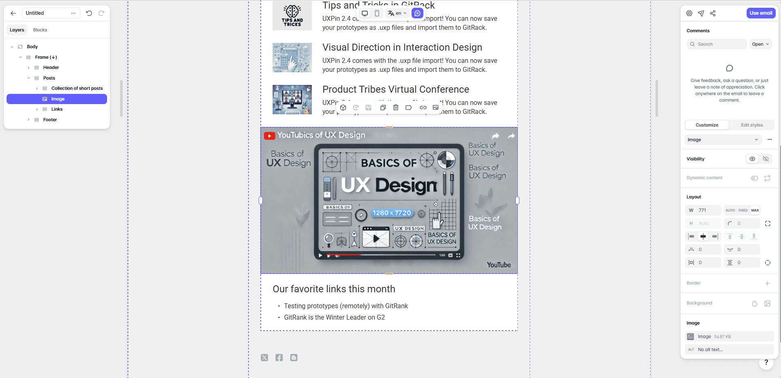The height and width of the screenshot is (378, 781).
Task: Toggle the Dynamic content switch
Action: tap(754, 178)
